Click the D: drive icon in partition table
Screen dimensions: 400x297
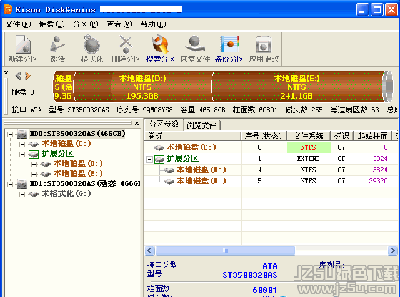click(169, 170)
